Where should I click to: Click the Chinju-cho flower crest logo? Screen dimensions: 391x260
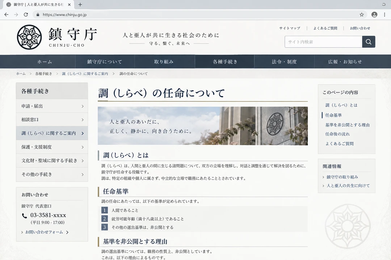tap(29, 37)
